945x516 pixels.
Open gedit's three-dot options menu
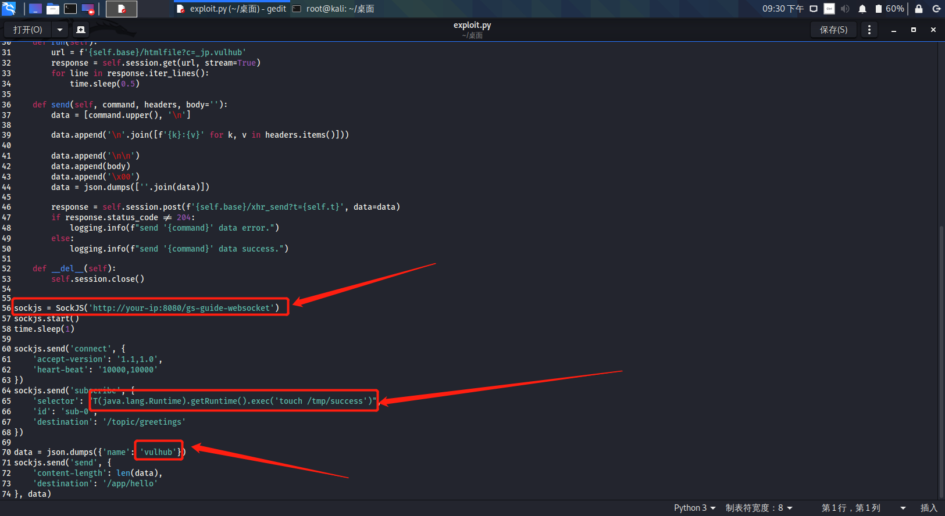[x=869, y=30]
